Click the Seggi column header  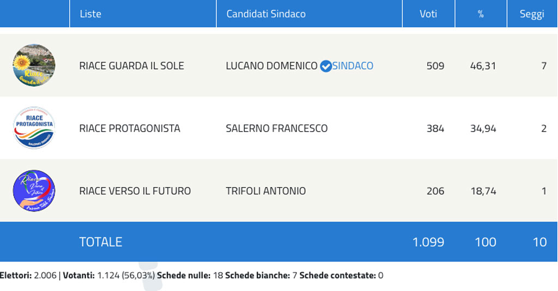[x=531, y=14]
